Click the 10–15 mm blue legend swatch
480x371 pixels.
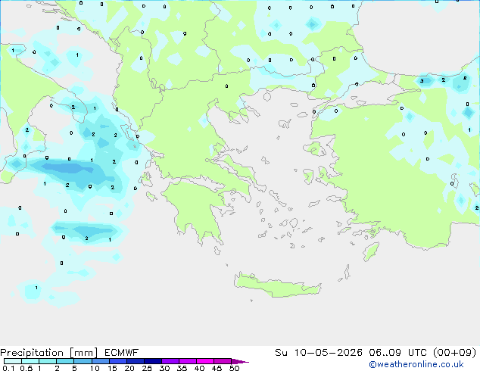coord(101,361)
